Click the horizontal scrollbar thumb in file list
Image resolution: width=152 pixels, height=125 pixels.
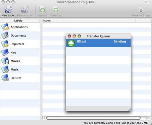[x=93, y=118]
